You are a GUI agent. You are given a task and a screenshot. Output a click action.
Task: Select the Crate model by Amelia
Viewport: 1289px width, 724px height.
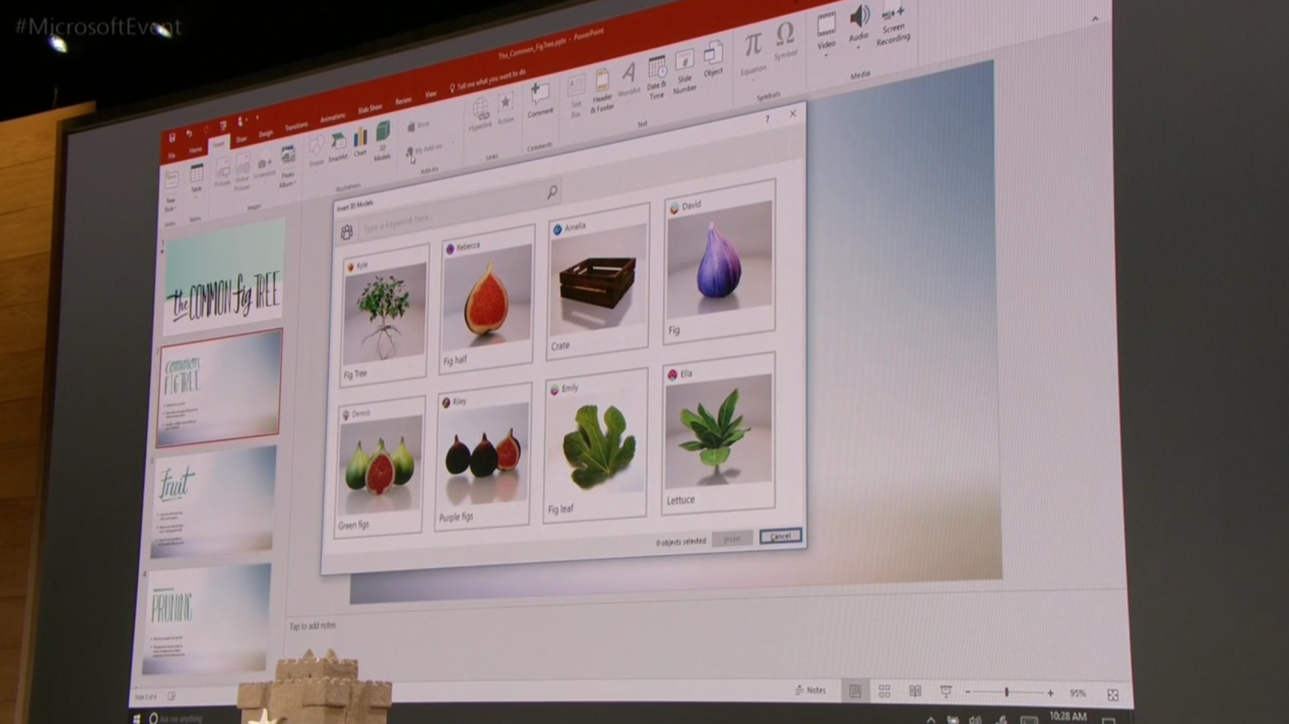coord(597,281)
